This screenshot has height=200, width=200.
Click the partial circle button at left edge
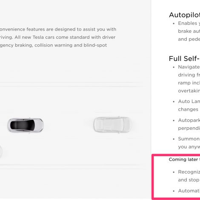[x=1, y=151]
